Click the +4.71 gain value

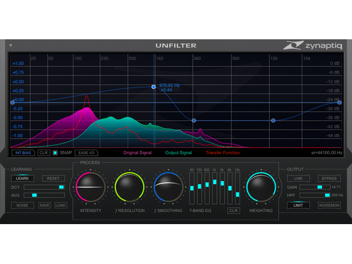coord(336,187)
